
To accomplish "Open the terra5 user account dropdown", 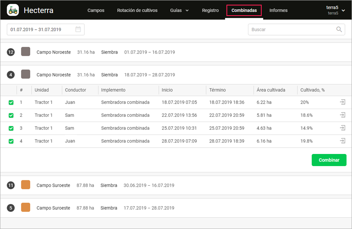I will [x=336, y=10].
